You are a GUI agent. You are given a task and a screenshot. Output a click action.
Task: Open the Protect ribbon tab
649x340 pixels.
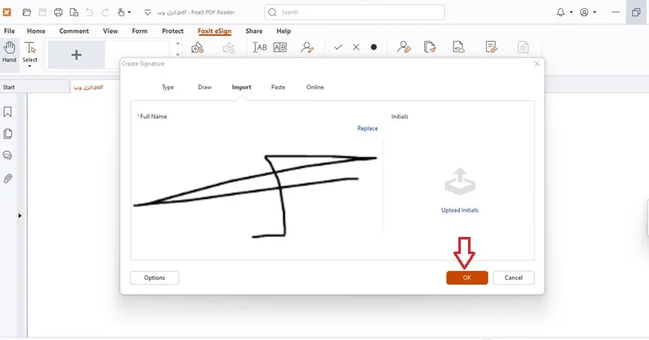point(173,31)
